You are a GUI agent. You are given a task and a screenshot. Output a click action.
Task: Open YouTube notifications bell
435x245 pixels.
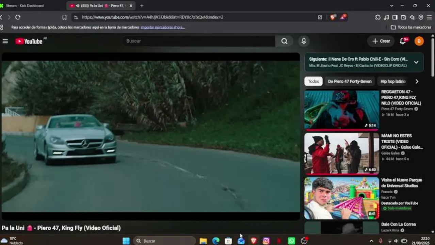[x=403, y=41]
